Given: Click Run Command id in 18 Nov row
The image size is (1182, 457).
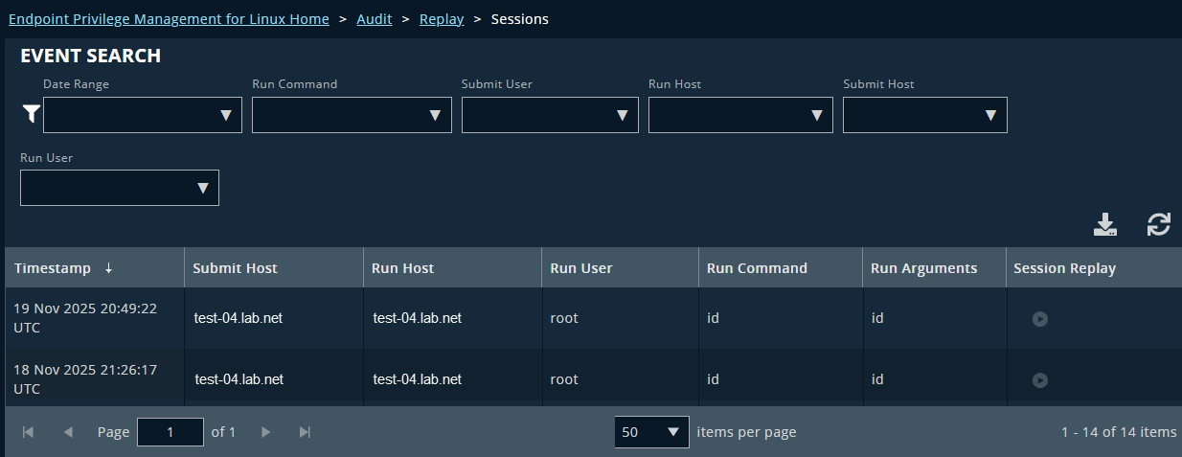Looking at the screenshot, I should tap(713, 379).
